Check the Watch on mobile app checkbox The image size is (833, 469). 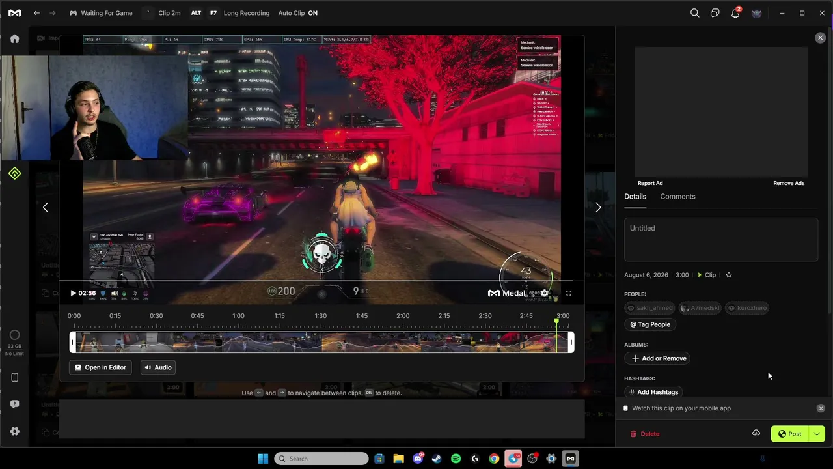tap(626, 408)
